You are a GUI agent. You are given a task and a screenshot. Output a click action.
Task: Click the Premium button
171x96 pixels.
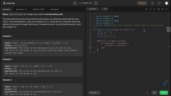142,3
